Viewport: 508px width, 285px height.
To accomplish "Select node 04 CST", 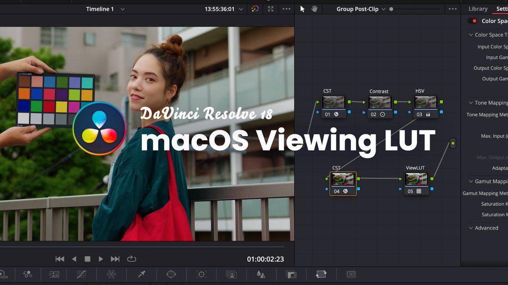I will pos(343,183).
